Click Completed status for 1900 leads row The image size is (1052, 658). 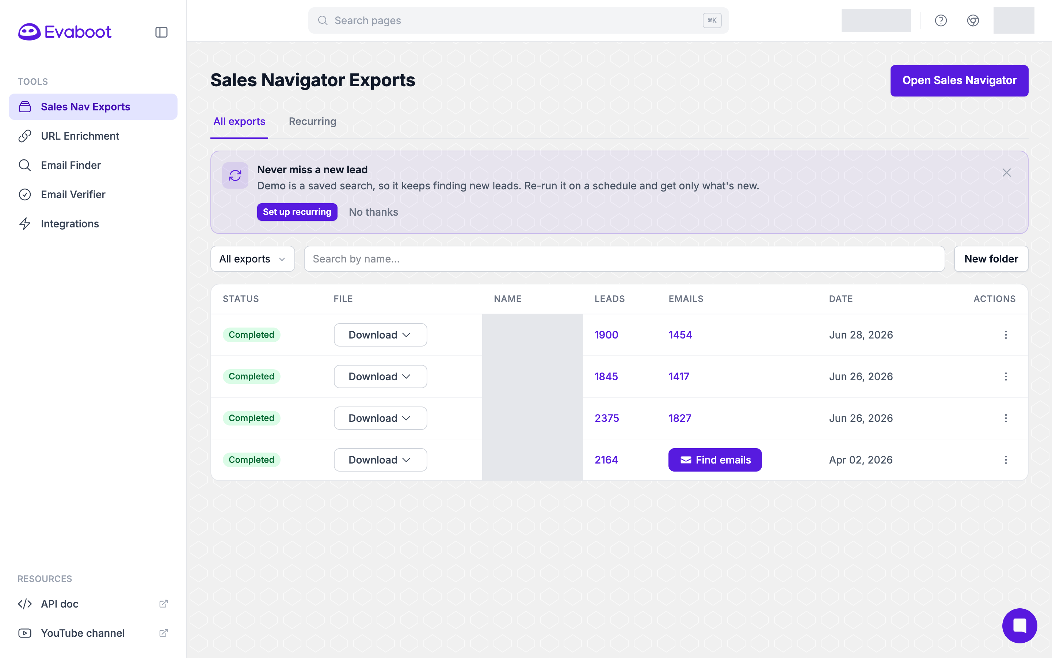coord(251,334)
